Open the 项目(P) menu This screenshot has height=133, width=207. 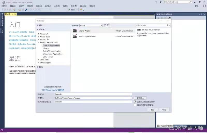(x=30, y=6)
